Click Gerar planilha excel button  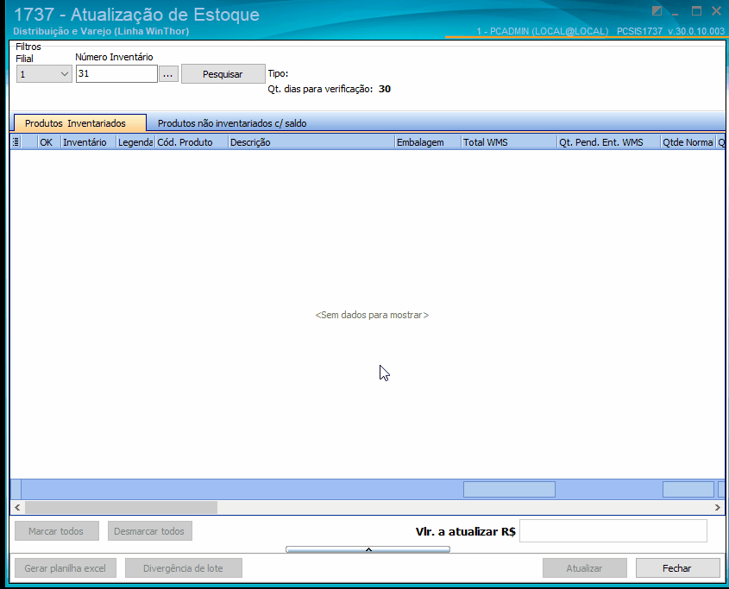pos(66,568)
